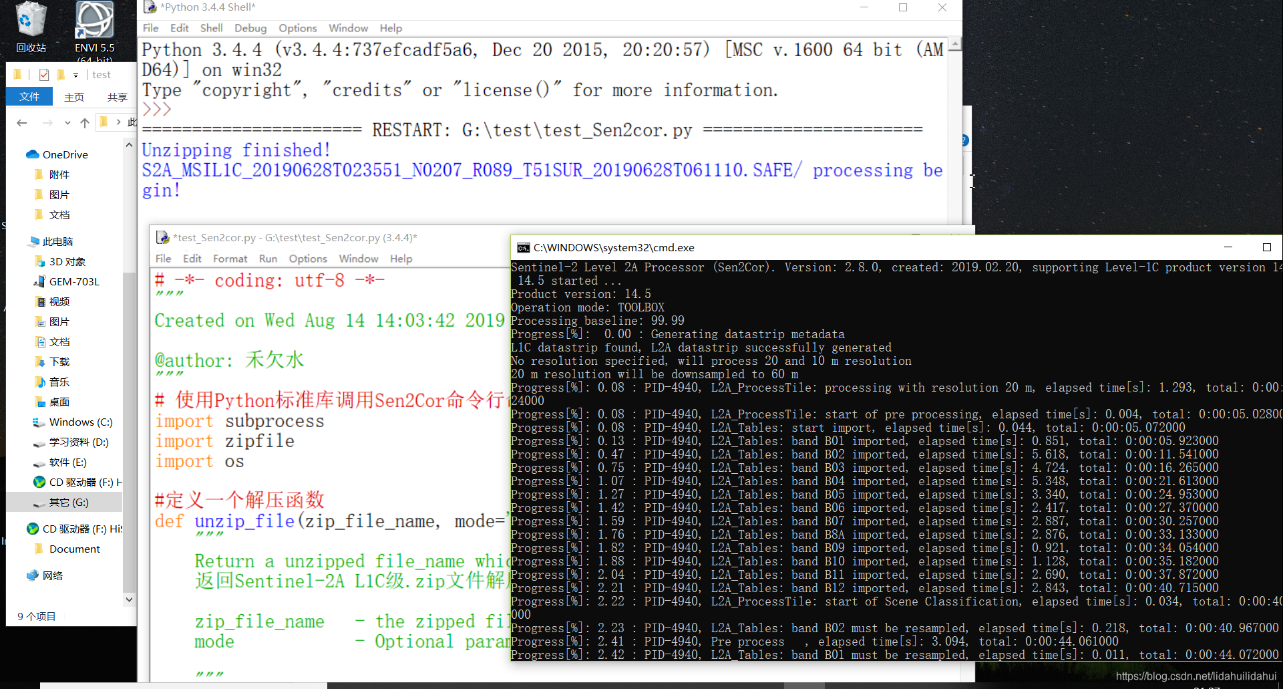Open Options menu in test_Sen2cor.py editor
The width and height of the screenshot is (1283, 689).
click(x=308, y=259)
